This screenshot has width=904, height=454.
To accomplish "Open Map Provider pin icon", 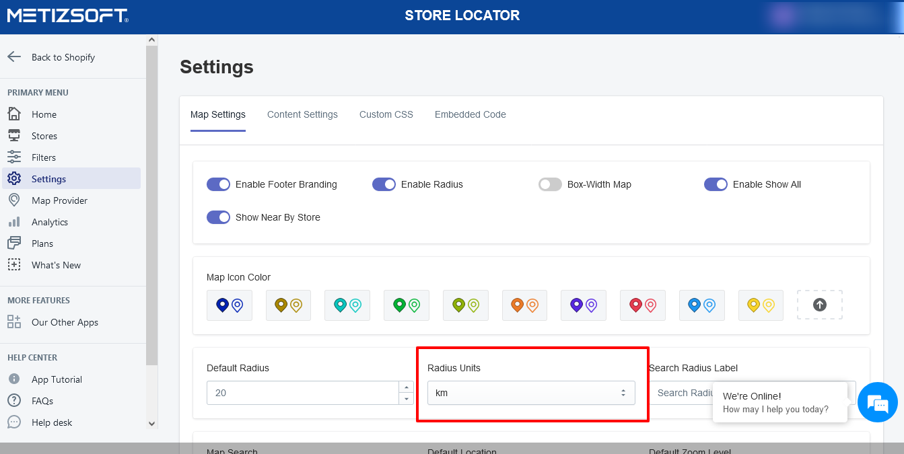I will pyautogui.click(x=14, y=200).
